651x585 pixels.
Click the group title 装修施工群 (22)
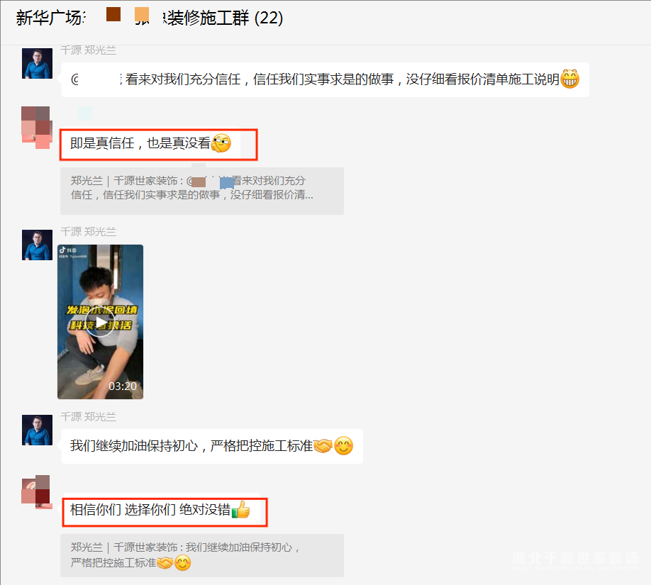(223, 18)
